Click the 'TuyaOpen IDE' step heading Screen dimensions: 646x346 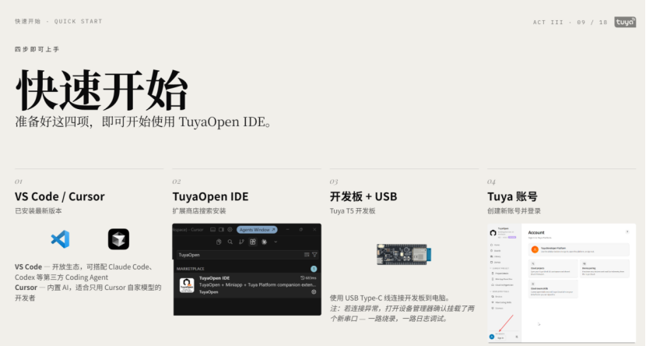[x=210, y=196]
